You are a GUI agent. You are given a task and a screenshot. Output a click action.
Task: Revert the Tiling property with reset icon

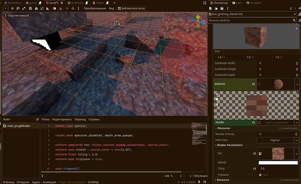[x=254, y=169]
